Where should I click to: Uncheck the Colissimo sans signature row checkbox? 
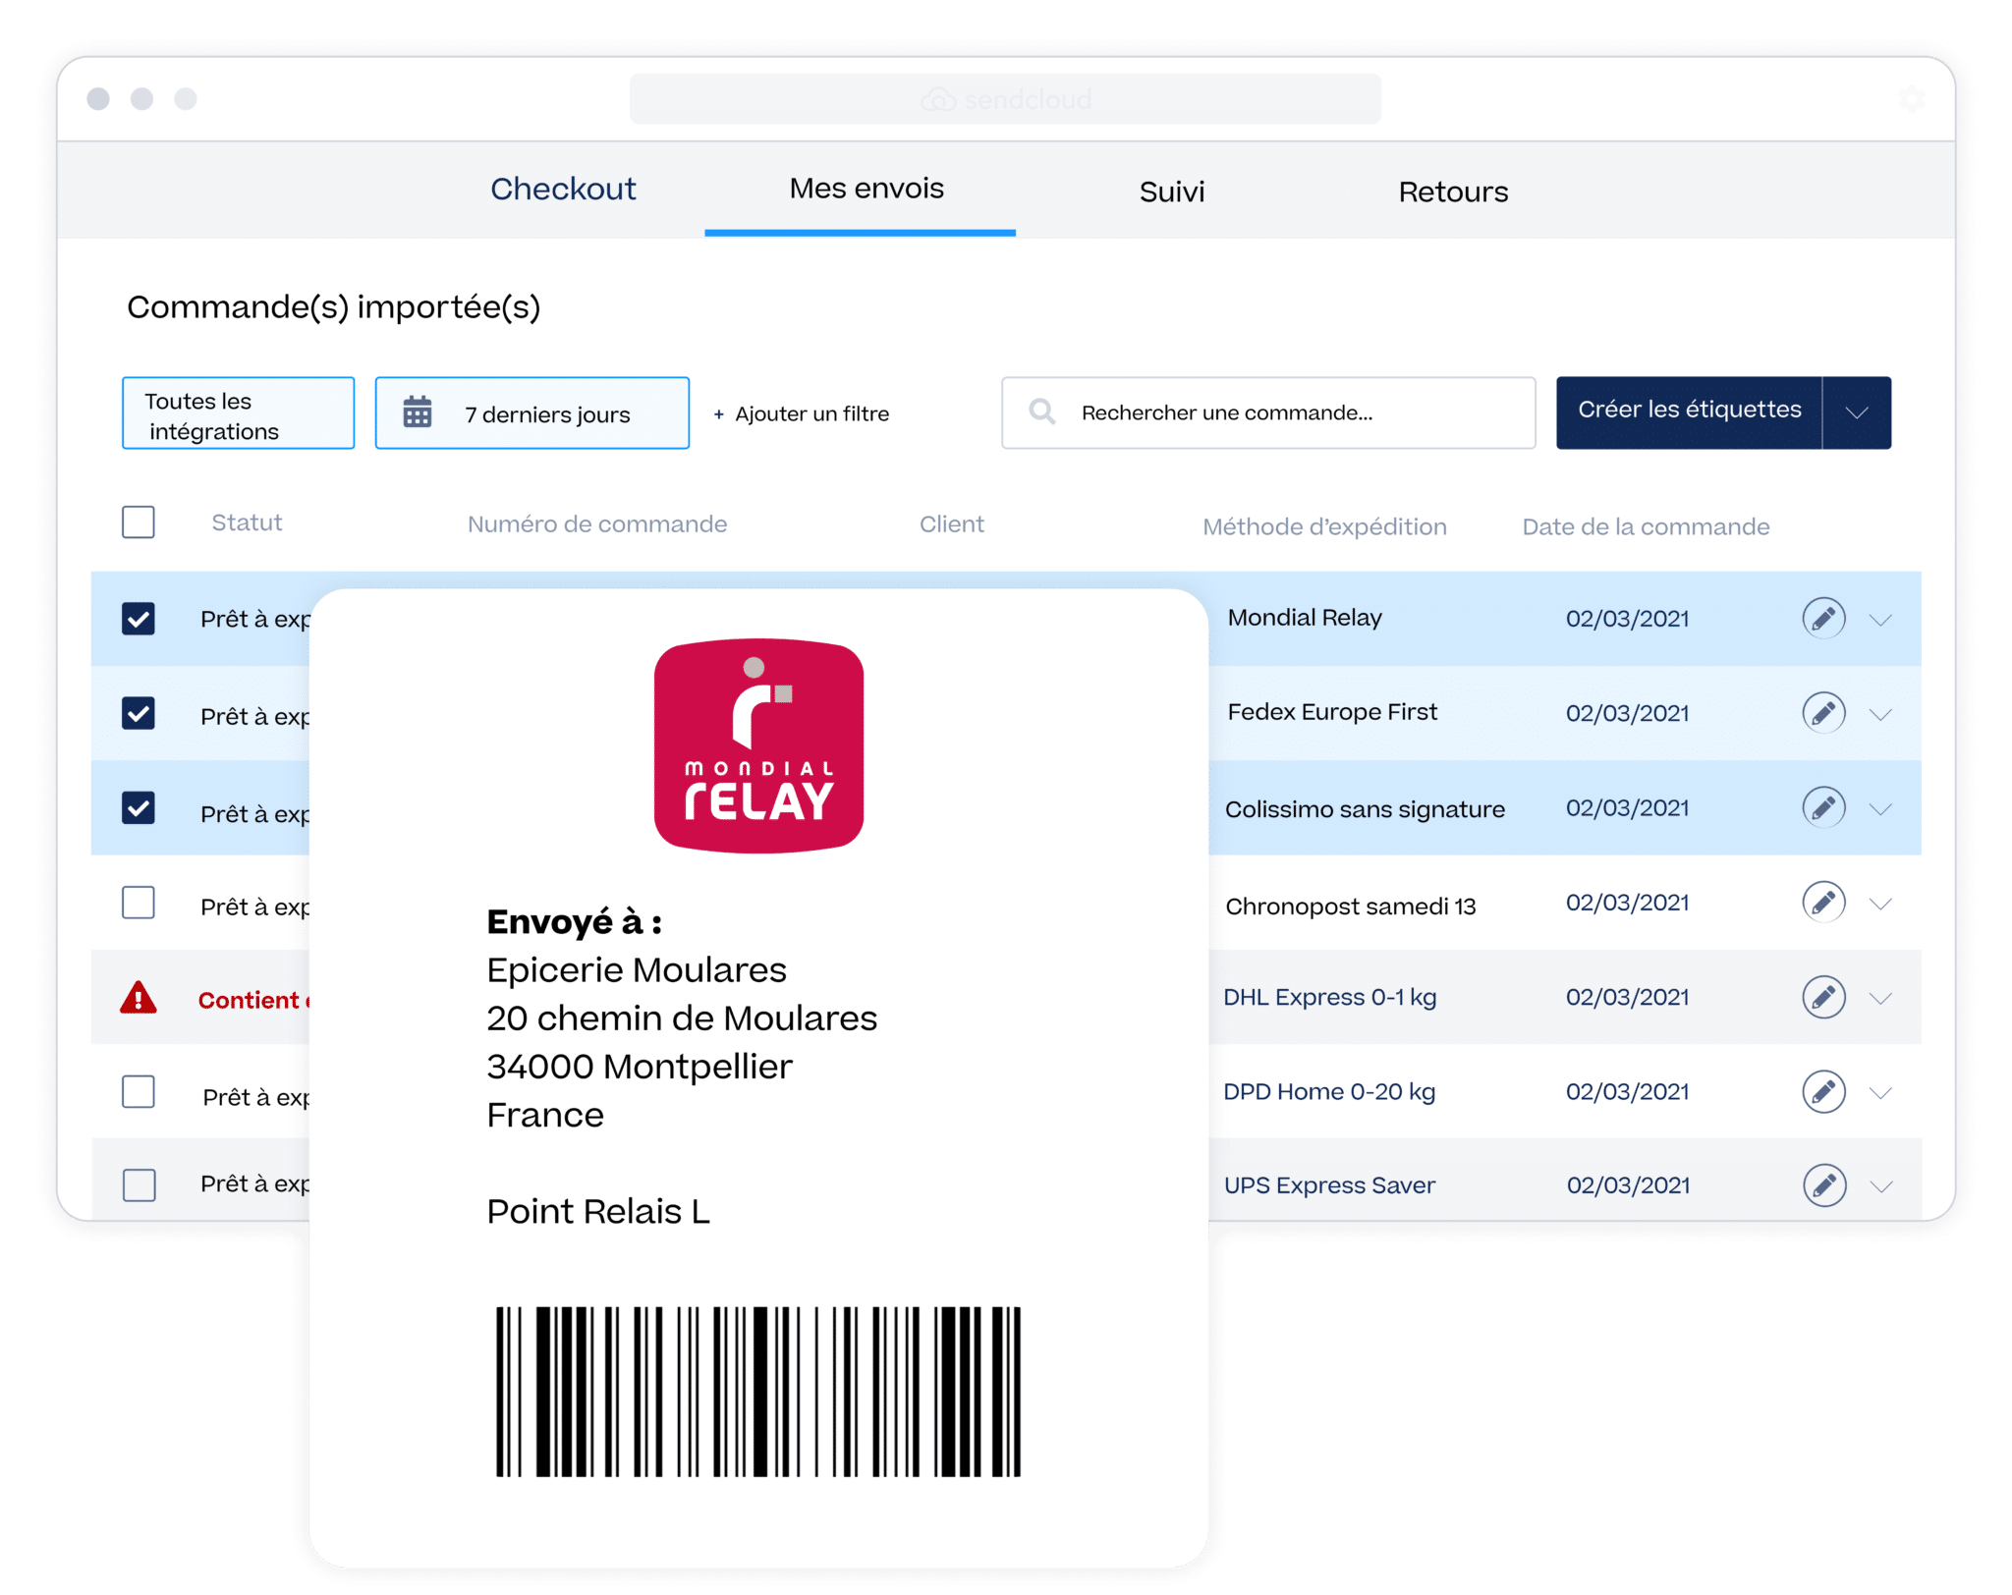click(139, 808)
